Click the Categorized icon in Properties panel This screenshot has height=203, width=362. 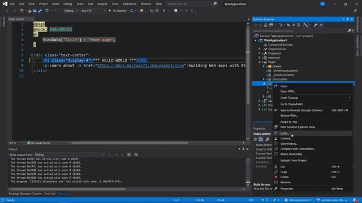tap(255, 139)
